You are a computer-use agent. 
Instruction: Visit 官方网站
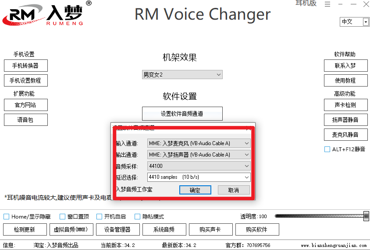26,105
